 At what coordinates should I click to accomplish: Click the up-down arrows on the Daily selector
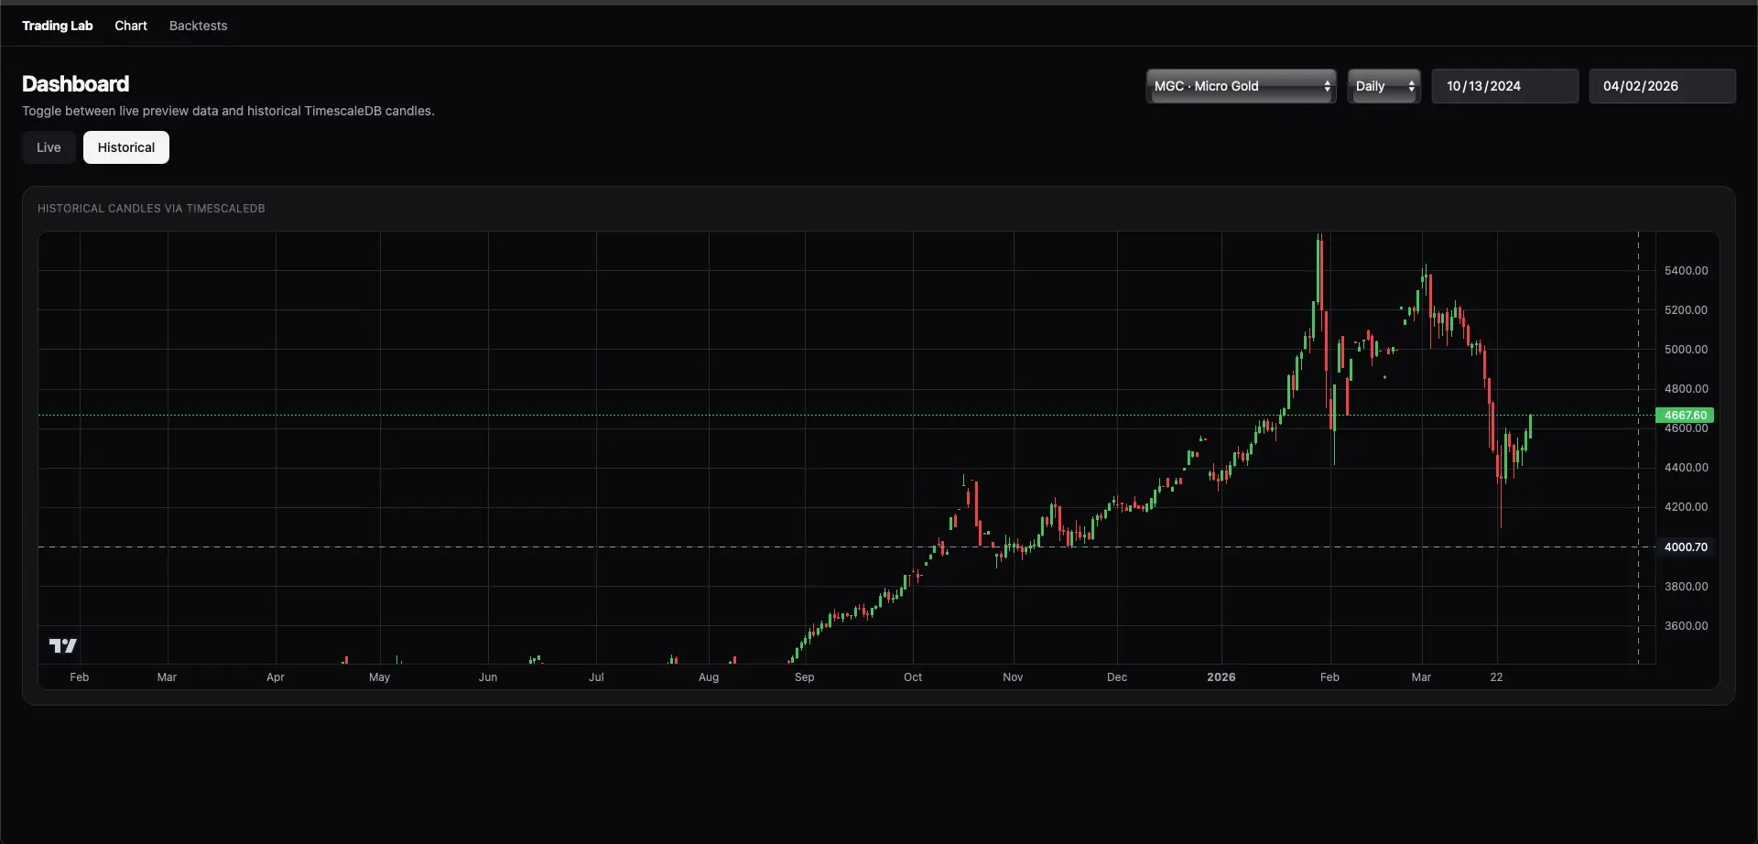pyautogui.click(x=1411, y=86)
